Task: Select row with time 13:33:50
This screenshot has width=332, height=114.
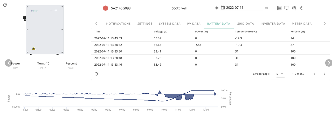Action: click(211, 51)
